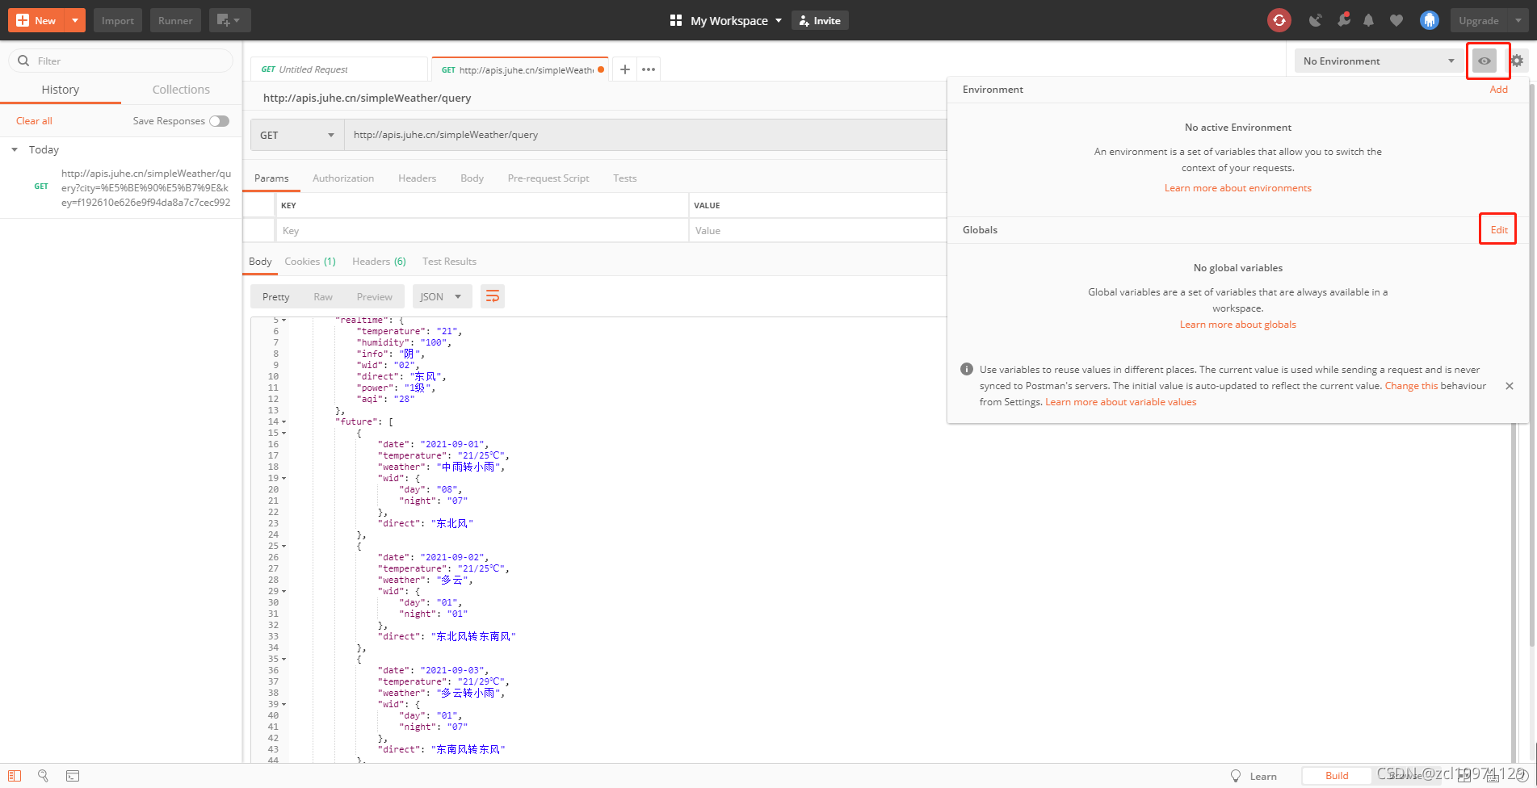Collapse the Today history group

(15, 149)
